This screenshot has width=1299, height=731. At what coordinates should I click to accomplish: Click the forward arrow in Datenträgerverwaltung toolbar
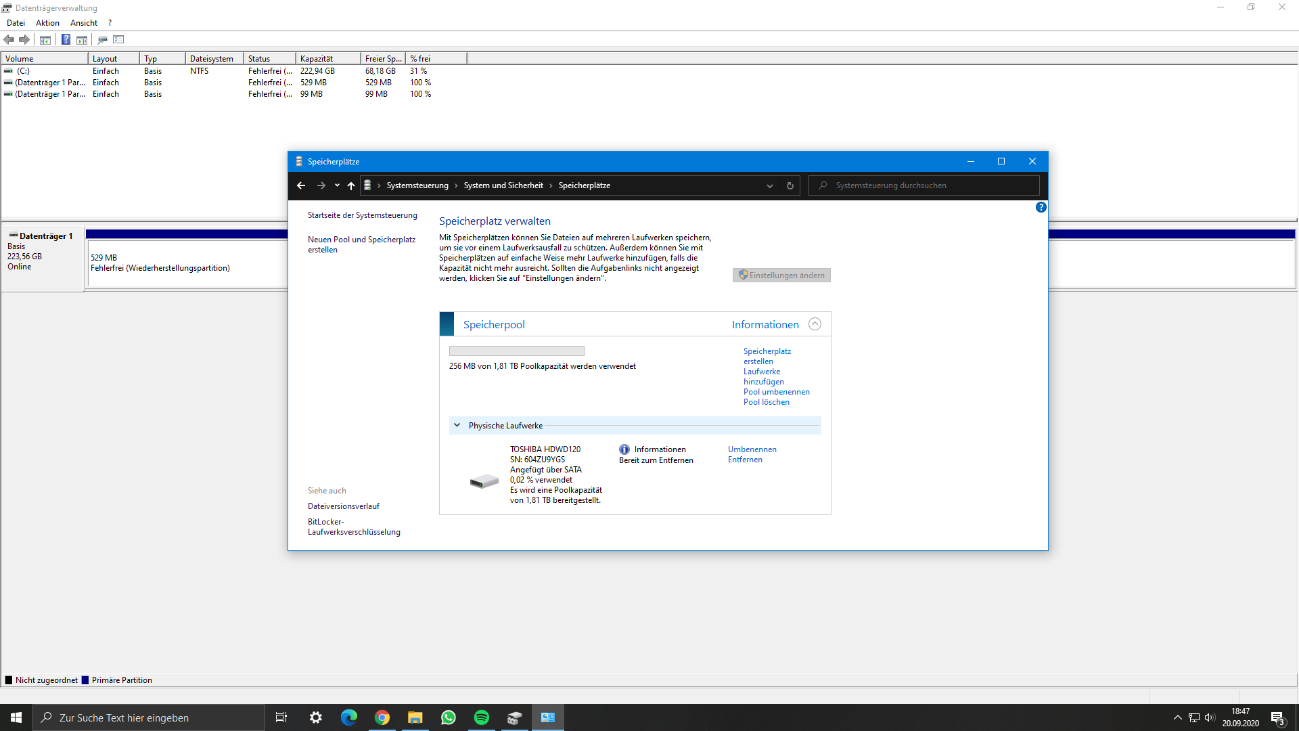tap(25, 39)
